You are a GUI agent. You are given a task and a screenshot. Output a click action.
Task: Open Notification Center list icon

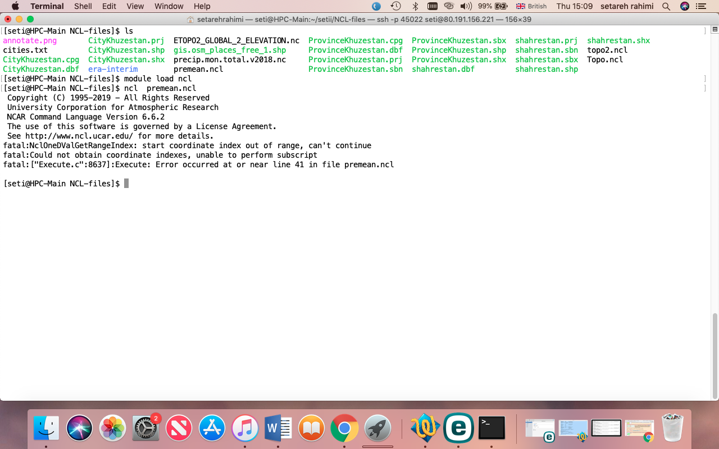click(x=702, y=6)
